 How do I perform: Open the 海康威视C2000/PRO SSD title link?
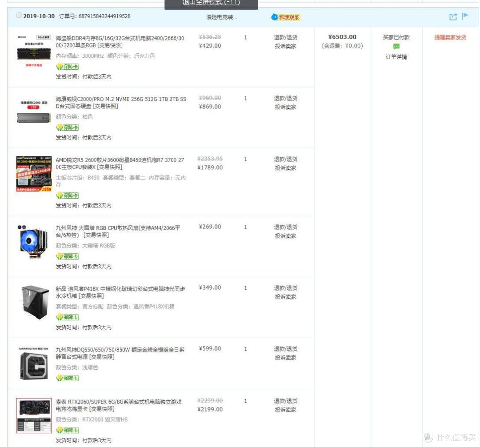[121, 103]
